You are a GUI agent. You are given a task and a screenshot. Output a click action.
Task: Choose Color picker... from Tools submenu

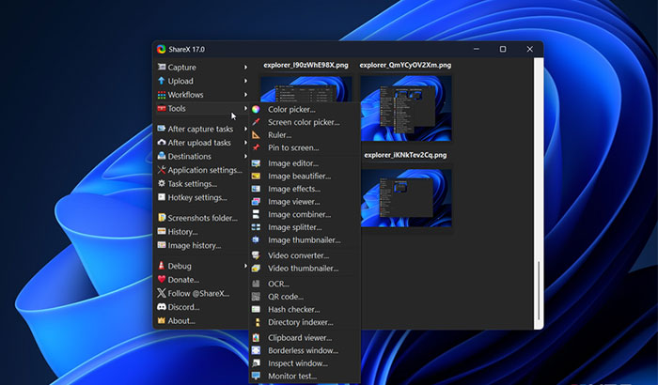coord(305,110)
